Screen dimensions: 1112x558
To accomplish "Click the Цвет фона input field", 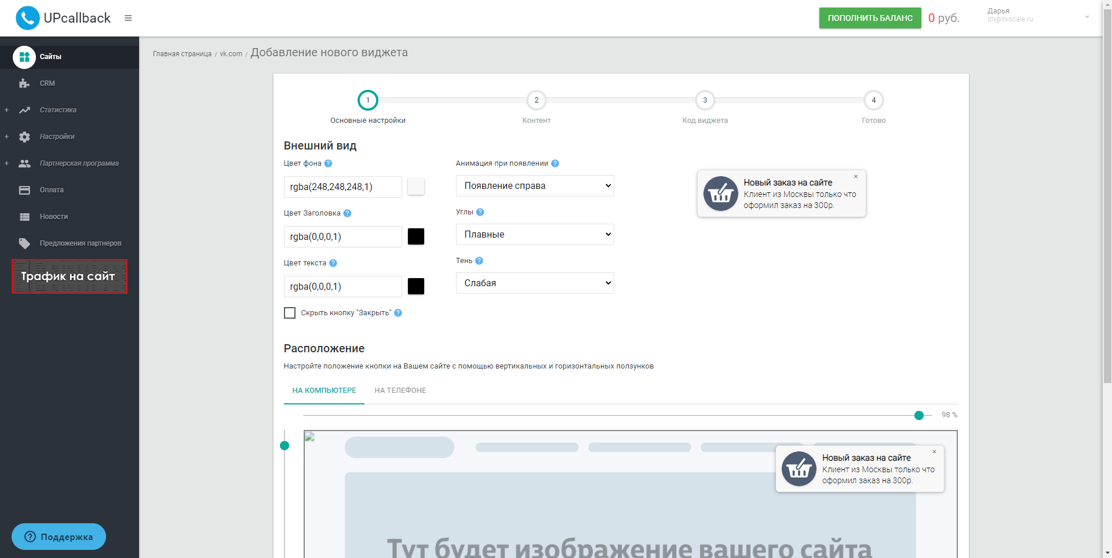I will click(342, 187).
